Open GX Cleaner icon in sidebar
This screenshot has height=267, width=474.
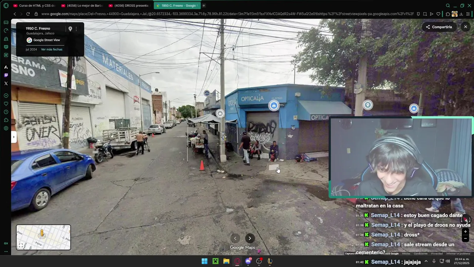[6, 39]
